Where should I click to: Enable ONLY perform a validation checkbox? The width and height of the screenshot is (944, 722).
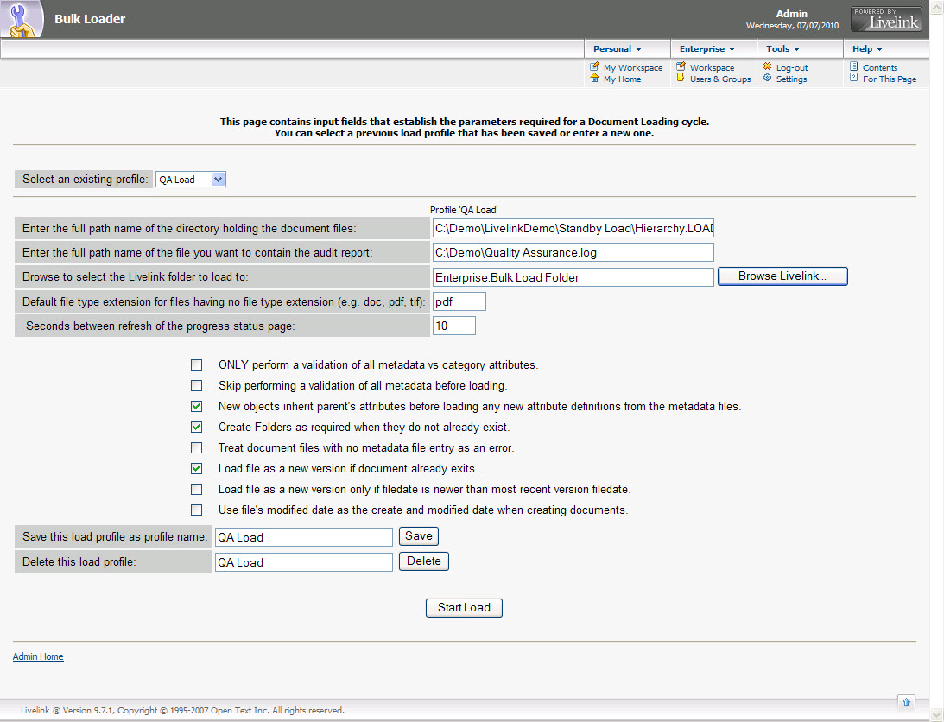pos(196,365)
